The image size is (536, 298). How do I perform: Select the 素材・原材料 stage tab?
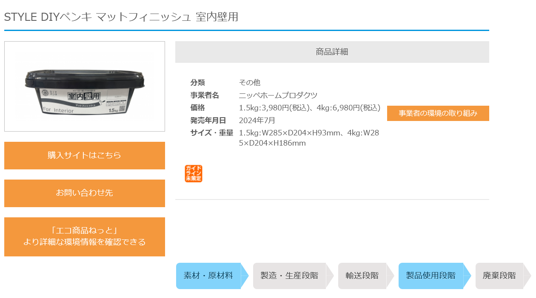point(212,276)
